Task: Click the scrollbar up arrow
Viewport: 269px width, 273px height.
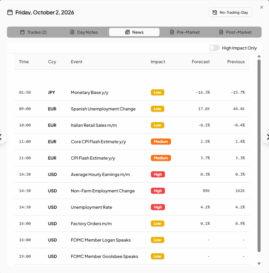Action: click(259, 56)
